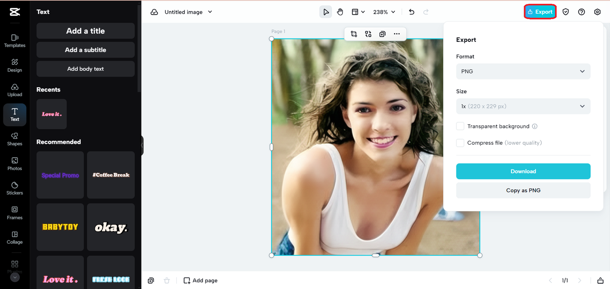610x289 pixels.
Task: Click the delete page trash icon
Action: 166,280
